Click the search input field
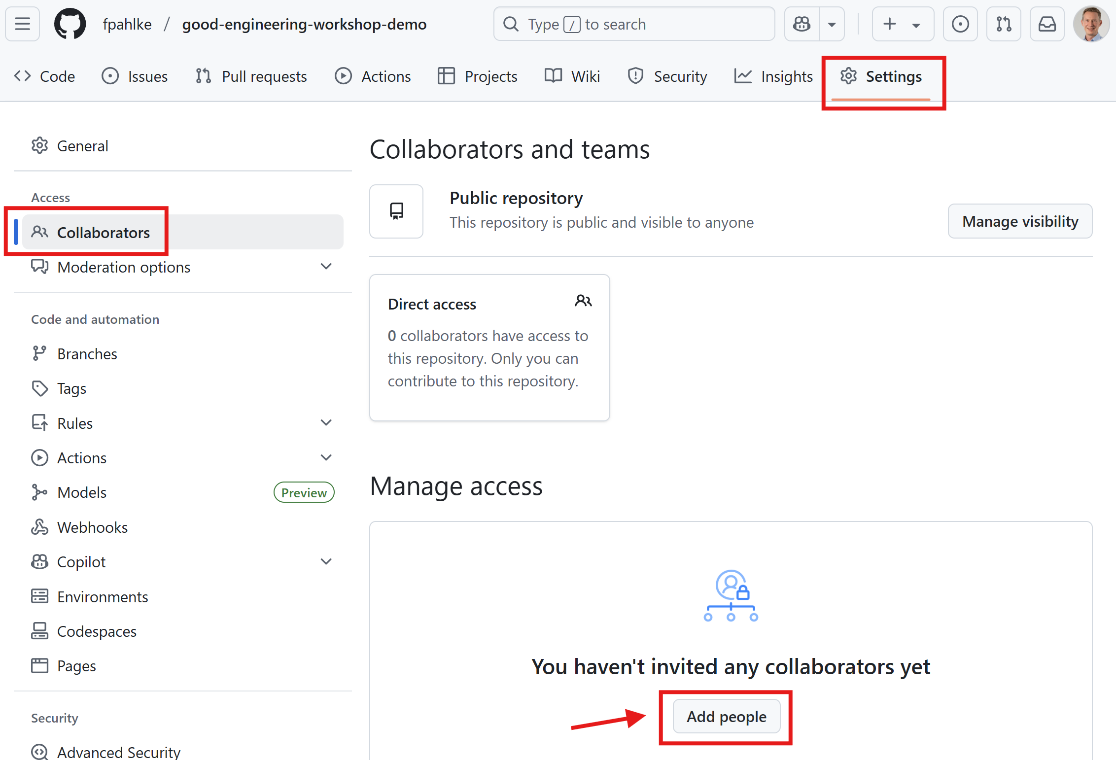 point(633,24)
